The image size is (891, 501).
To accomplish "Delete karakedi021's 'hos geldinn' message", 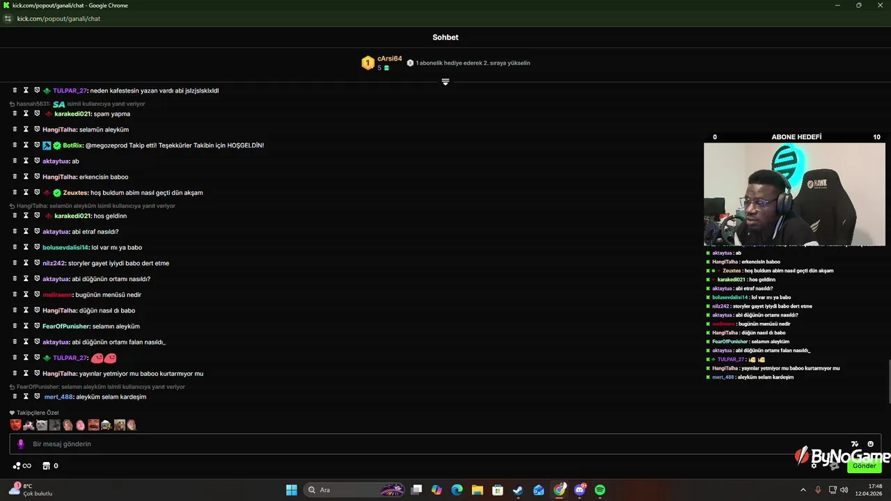I will pos(15,216).
